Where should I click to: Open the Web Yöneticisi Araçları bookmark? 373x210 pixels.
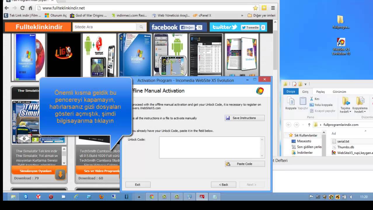point(171,15)
